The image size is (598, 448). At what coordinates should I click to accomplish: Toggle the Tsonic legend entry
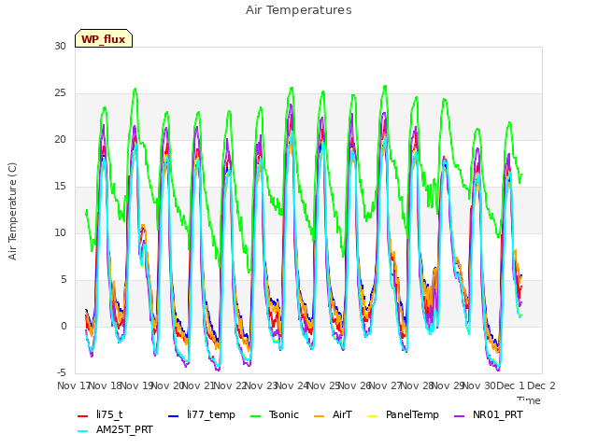[274, 414]
